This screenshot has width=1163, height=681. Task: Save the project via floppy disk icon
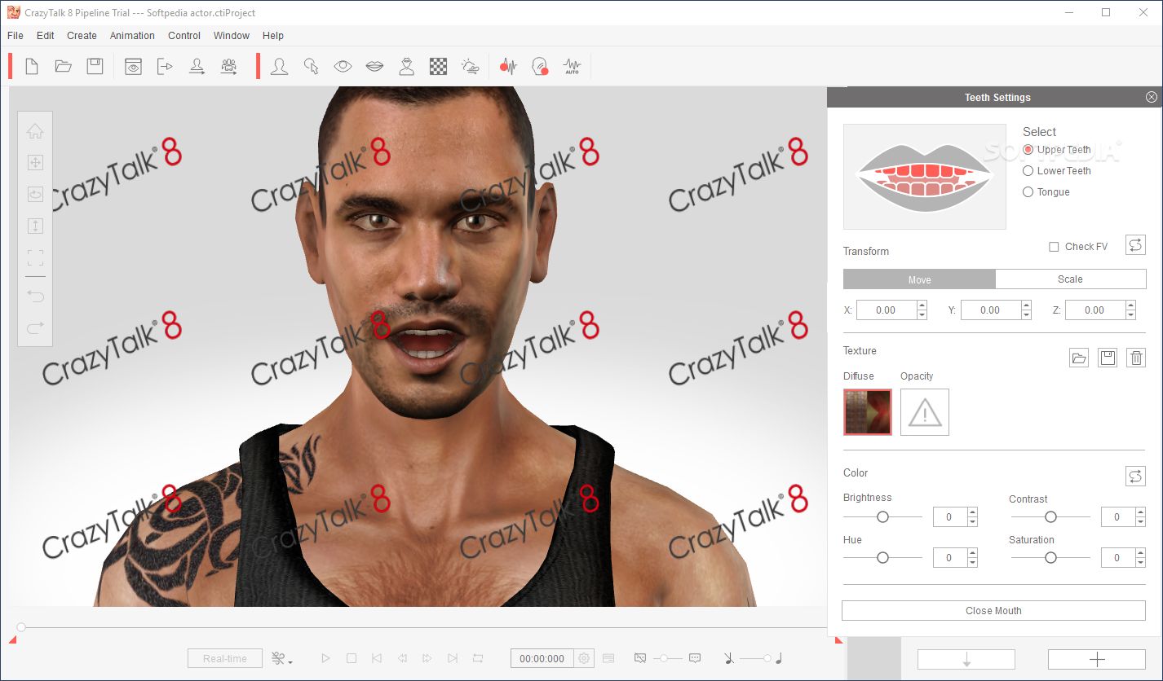95,67
